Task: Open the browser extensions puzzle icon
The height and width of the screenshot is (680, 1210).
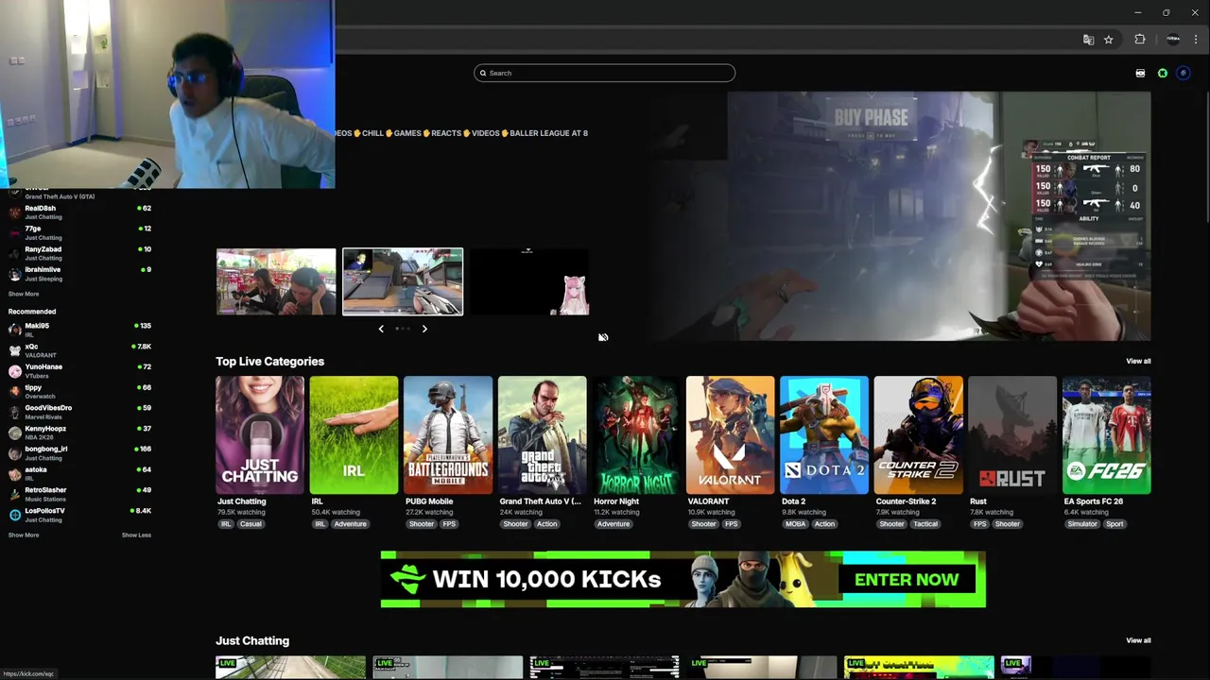Action: click(1140, 39)
